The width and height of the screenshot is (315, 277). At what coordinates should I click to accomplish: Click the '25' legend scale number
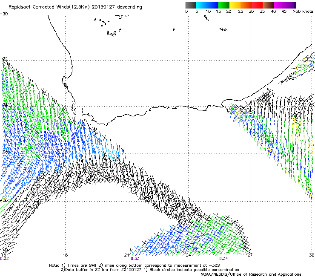coord(241,12)
